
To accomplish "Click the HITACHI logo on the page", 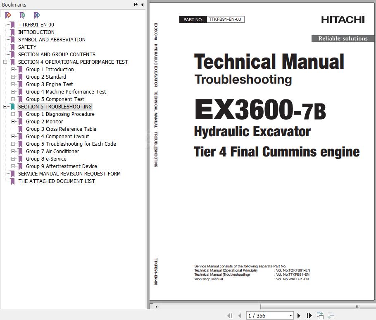I will [343, 19].
